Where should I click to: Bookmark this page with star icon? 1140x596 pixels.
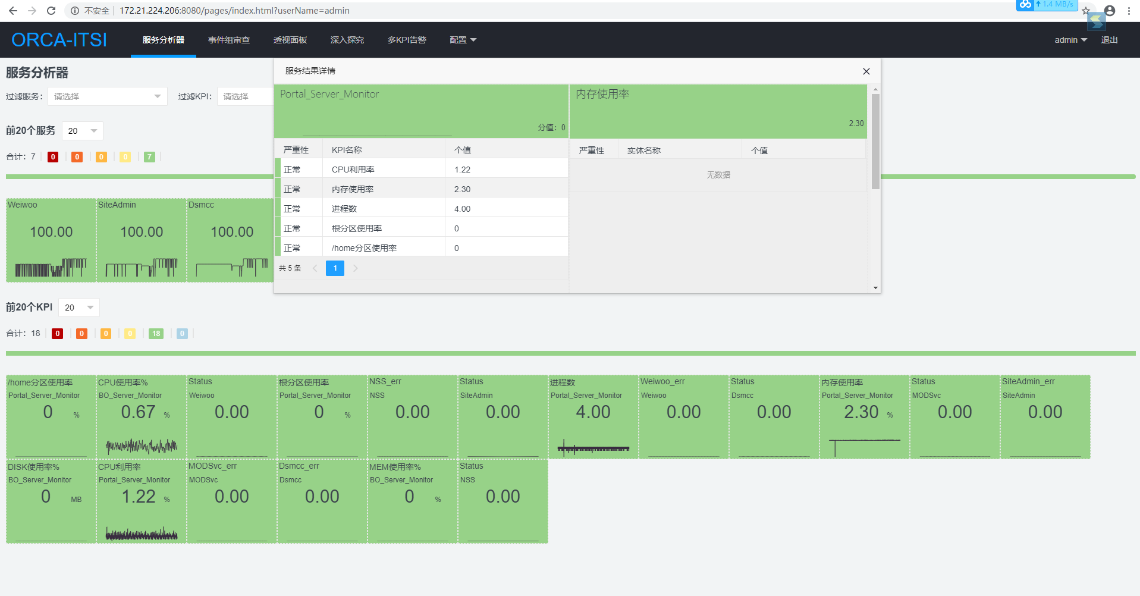click(1085, 11)
